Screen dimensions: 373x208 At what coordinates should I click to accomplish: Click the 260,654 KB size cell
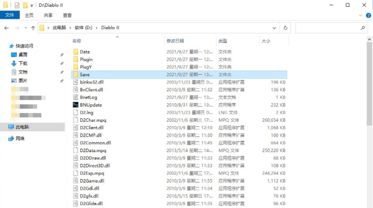(274, 120)
